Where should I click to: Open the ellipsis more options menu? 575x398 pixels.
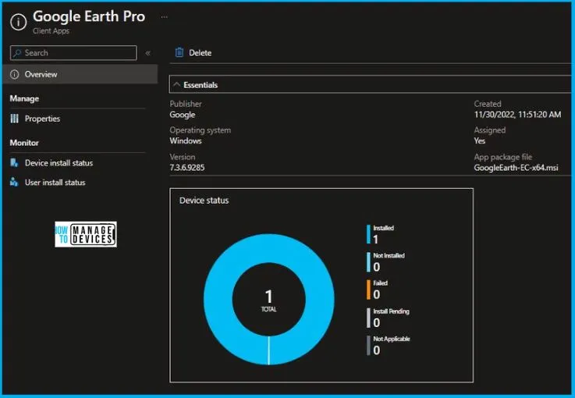[x=165, y=17]
